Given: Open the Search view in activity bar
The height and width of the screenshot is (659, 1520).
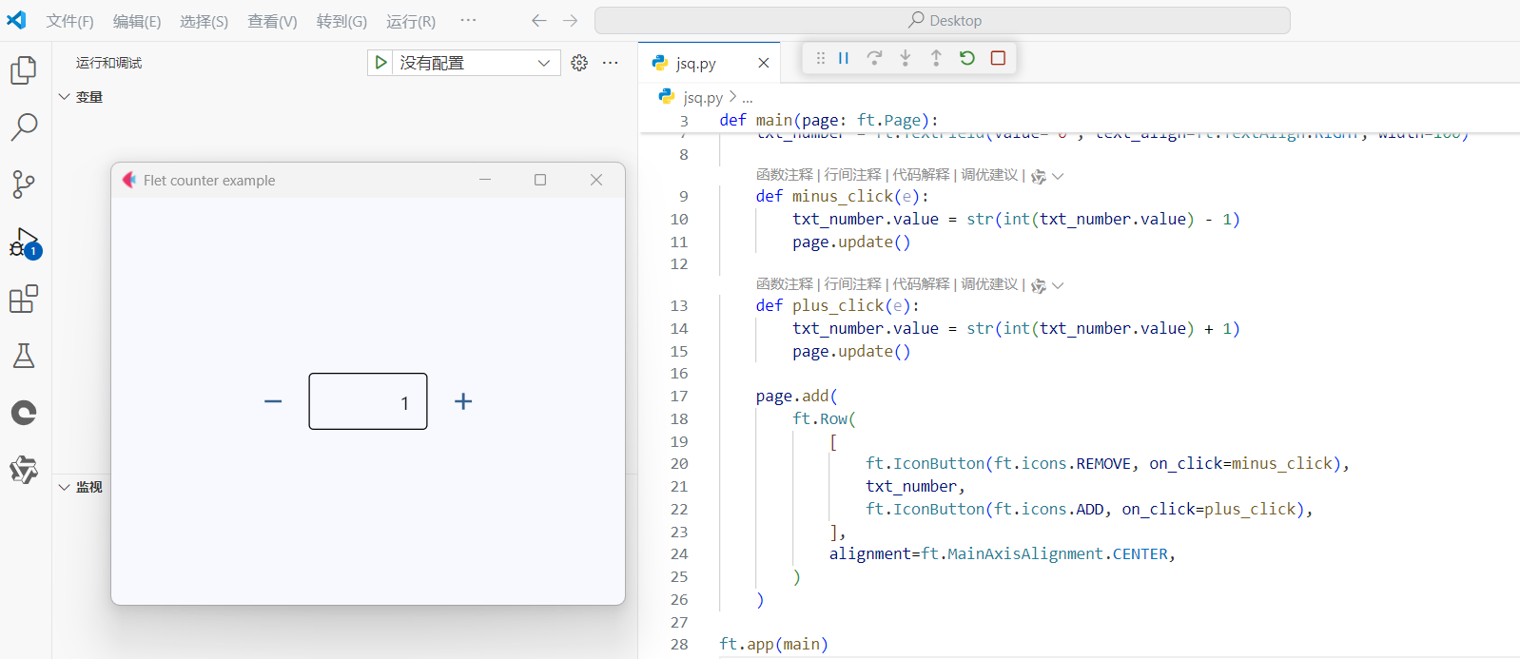Looking at the screenshot, I should point(24,126).
